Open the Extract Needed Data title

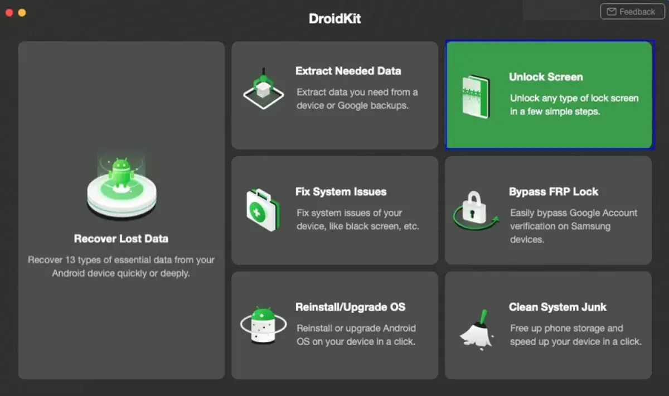pos(348,71)
